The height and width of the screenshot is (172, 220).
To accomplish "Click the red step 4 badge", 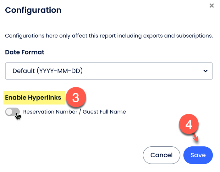I will pos(189,124).
